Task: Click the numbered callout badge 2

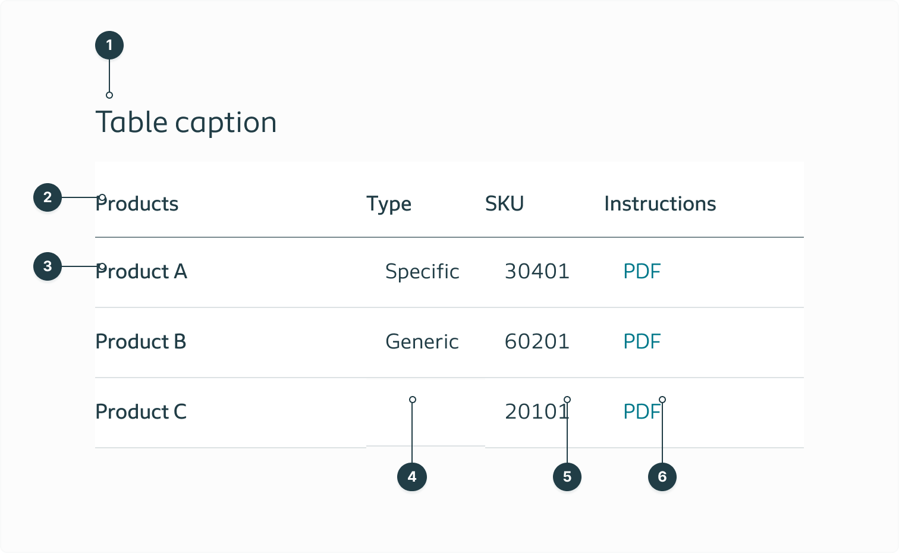Action: point(47,198)
